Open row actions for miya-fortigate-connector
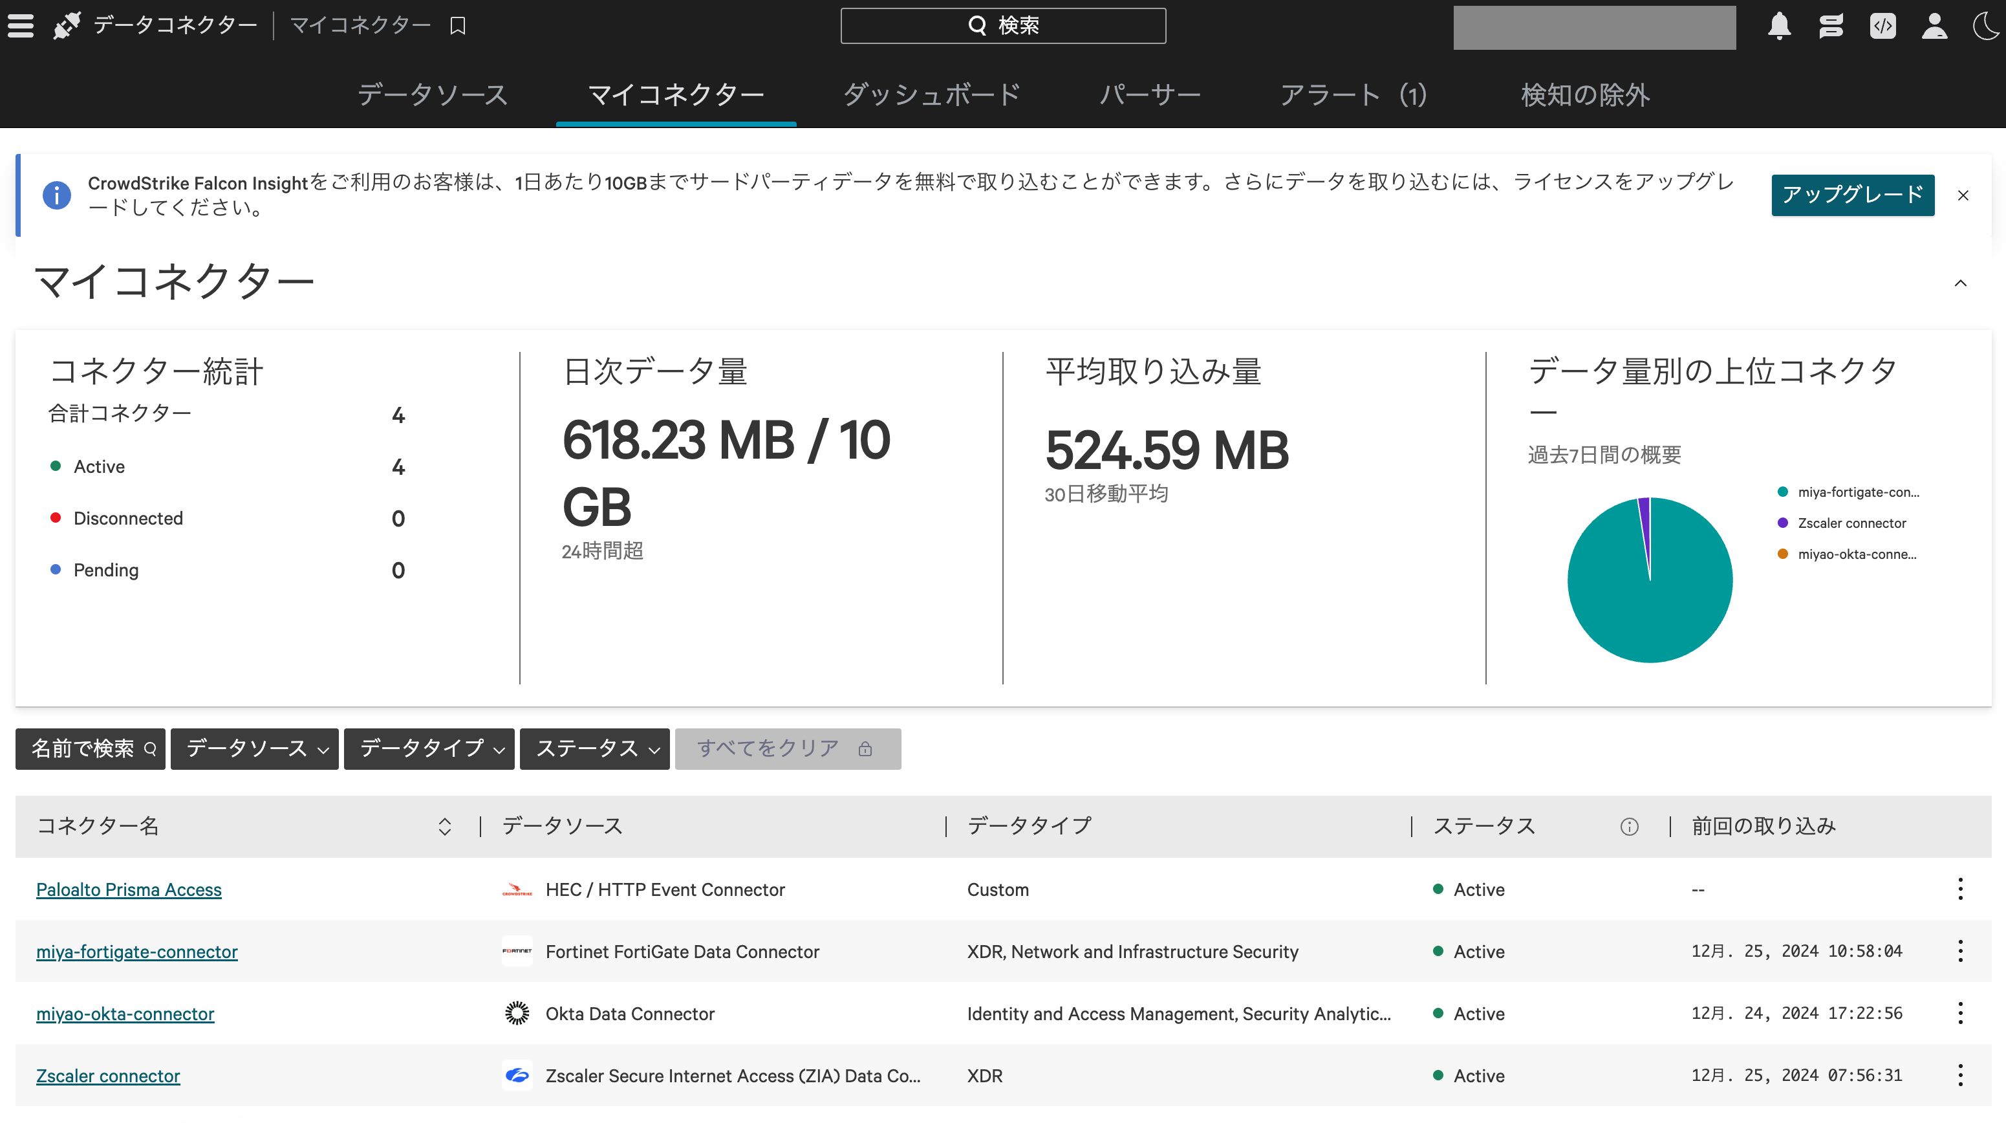This screenshot has width=2006, height=1123. (1961, 951)
